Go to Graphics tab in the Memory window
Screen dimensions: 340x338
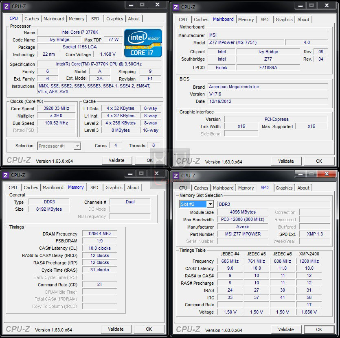114,188
